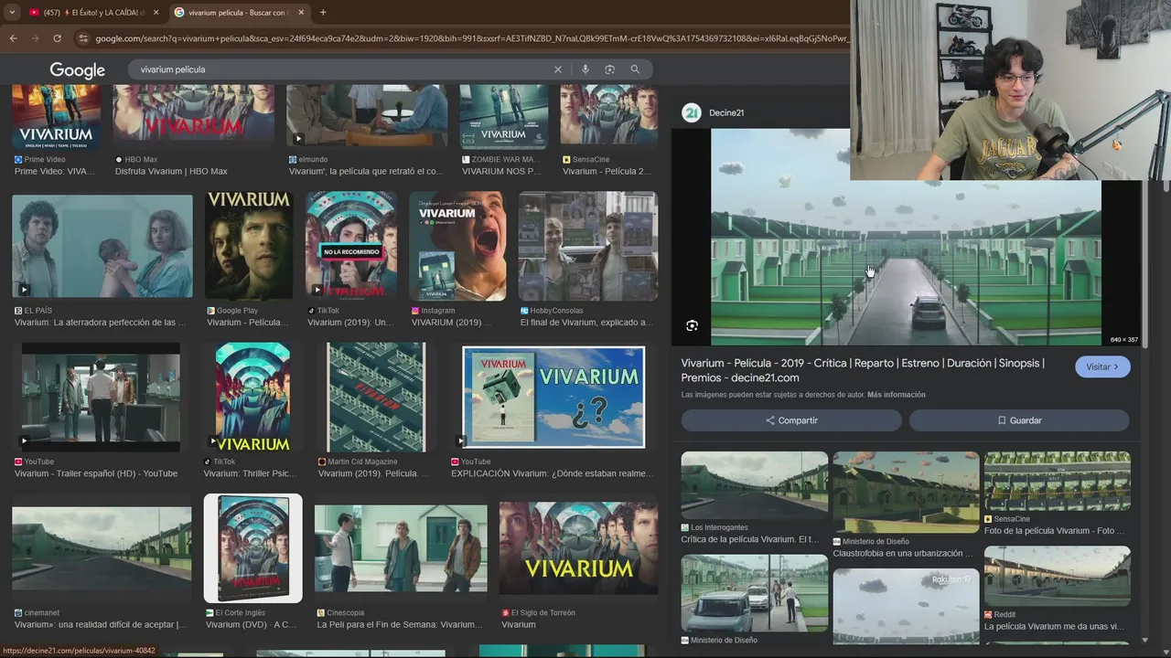This screenshot has width=1171, height=658.
Task: Click the large Vivarium preview image
Action: click(x=906, y=237)
